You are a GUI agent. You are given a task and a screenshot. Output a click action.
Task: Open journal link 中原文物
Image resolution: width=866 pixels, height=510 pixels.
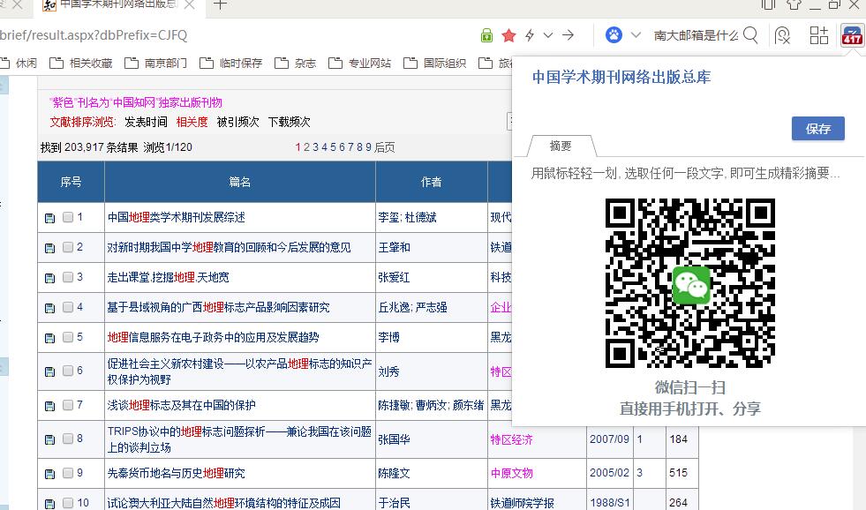tap(512, 473)
